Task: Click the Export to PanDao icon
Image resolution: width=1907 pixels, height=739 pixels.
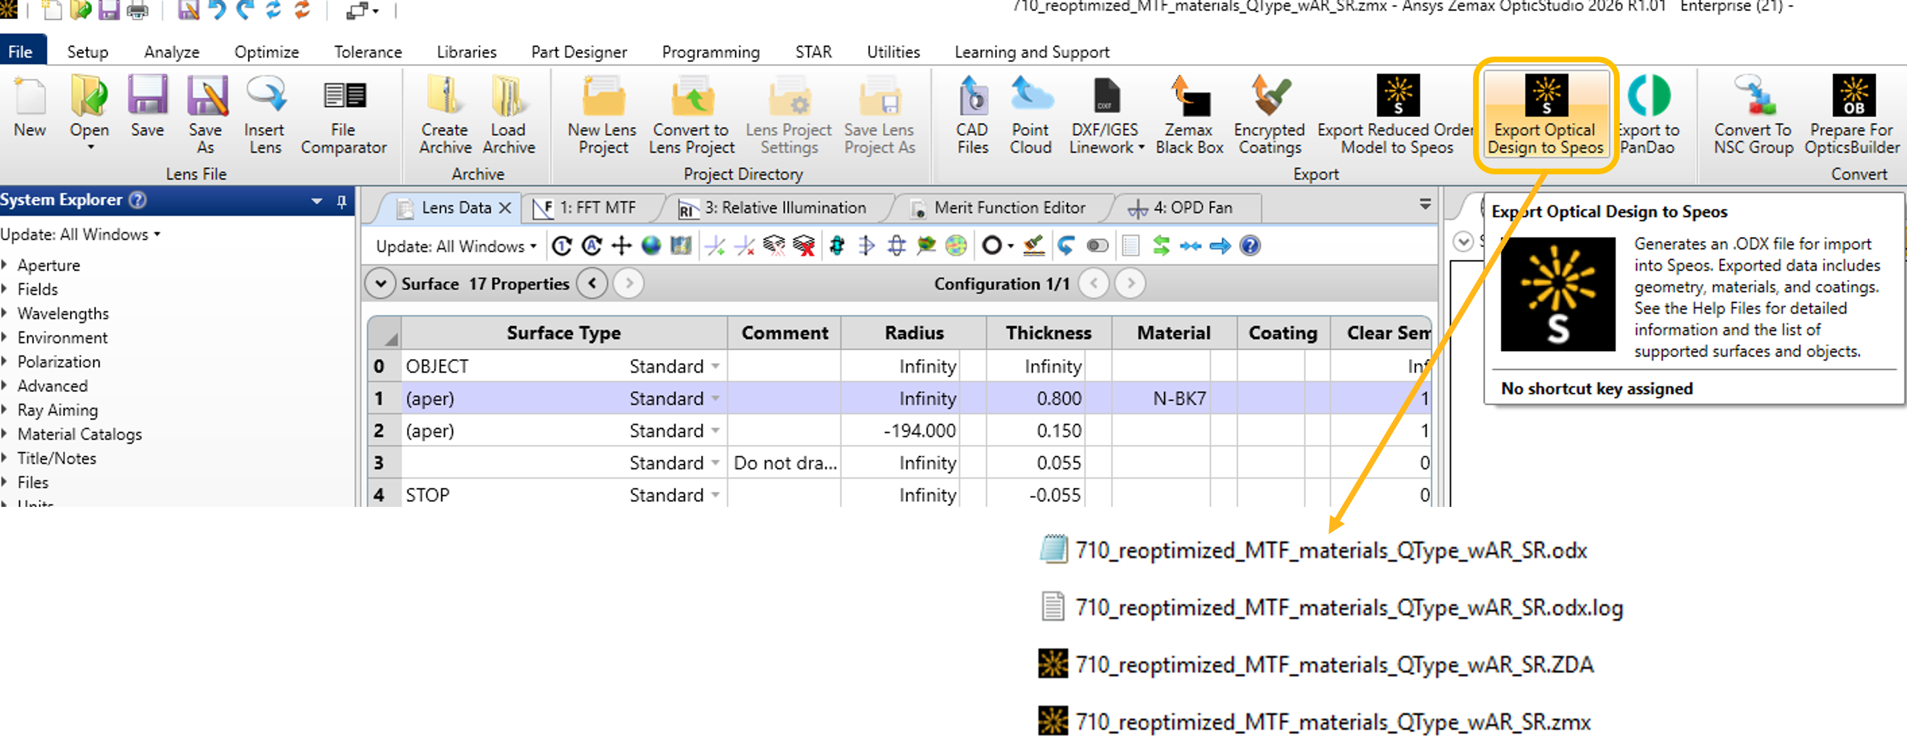Action: point(1648,114)
